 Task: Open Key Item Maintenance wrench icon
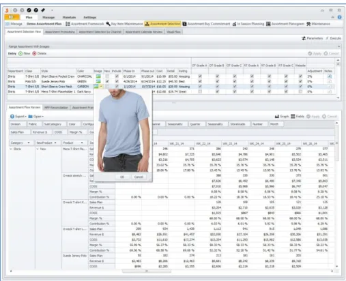click(109, 24)
